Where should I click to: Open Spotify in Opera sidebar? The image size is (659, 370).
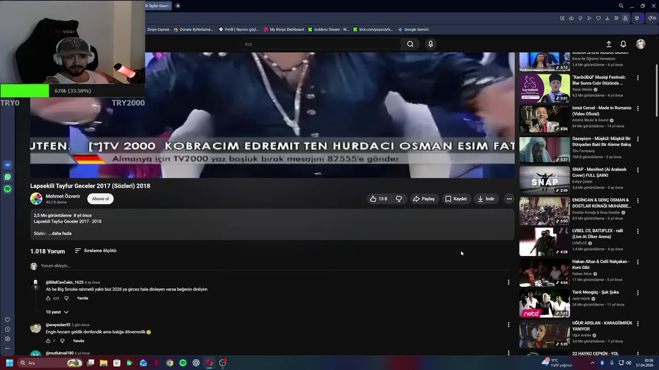[x=7, y=189]
